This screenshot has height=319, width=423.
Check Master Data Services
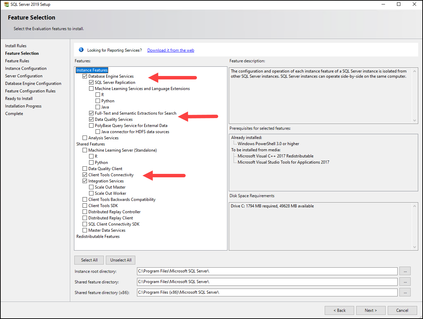pyautogui.click(x=85, y=230)
